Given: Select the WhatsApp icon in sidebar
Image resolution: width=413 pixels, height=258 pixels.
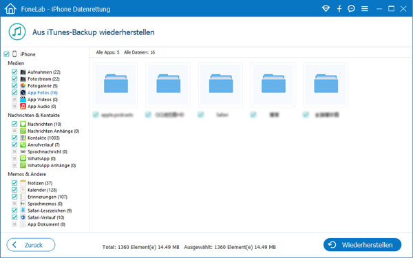Looking at the screenshot, I should coord(23,158).
